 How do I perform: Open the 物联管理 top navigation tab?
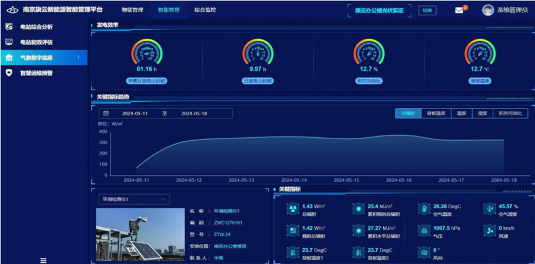pos(132,10)
